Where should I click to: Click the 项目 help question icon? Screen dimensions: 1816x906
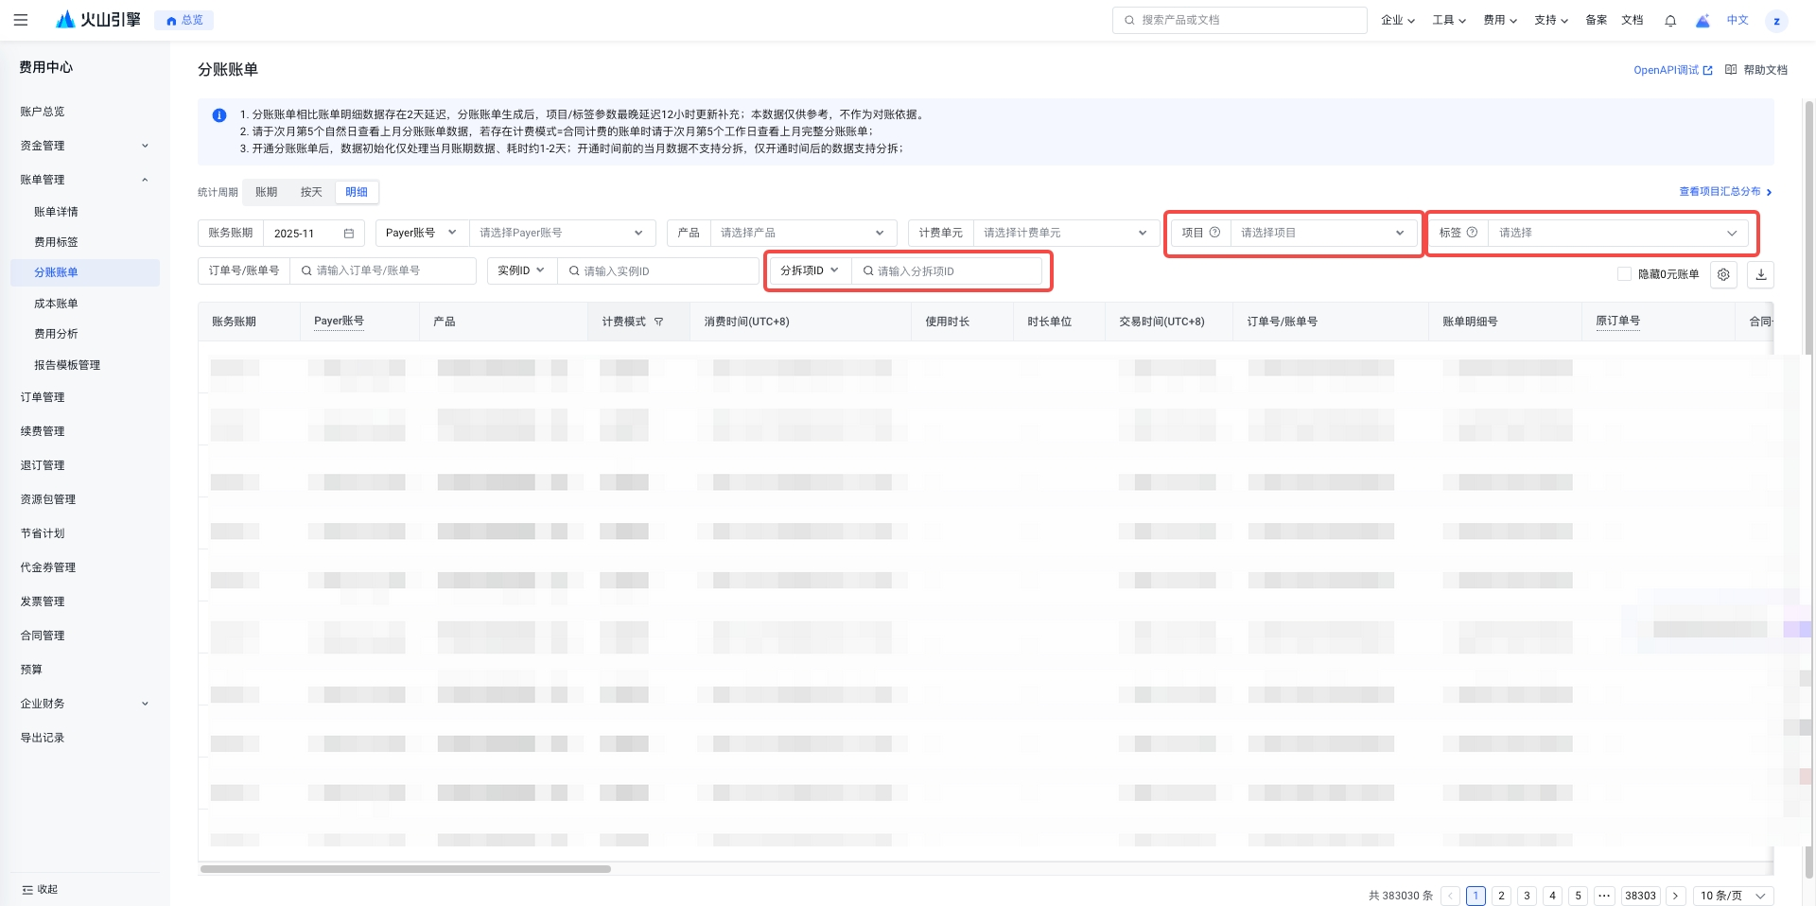[x=1214, y=233]
